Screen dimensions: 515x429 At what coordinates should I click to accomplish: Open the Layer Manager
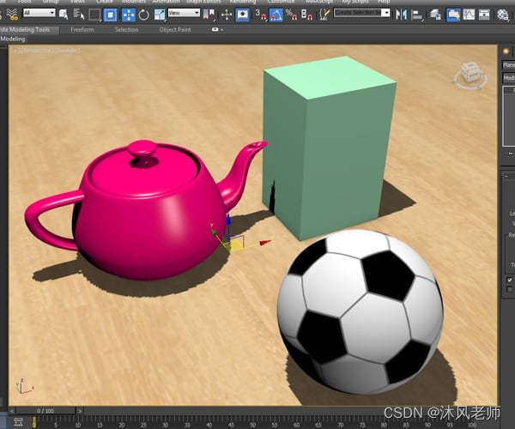(x=435, y=15)
